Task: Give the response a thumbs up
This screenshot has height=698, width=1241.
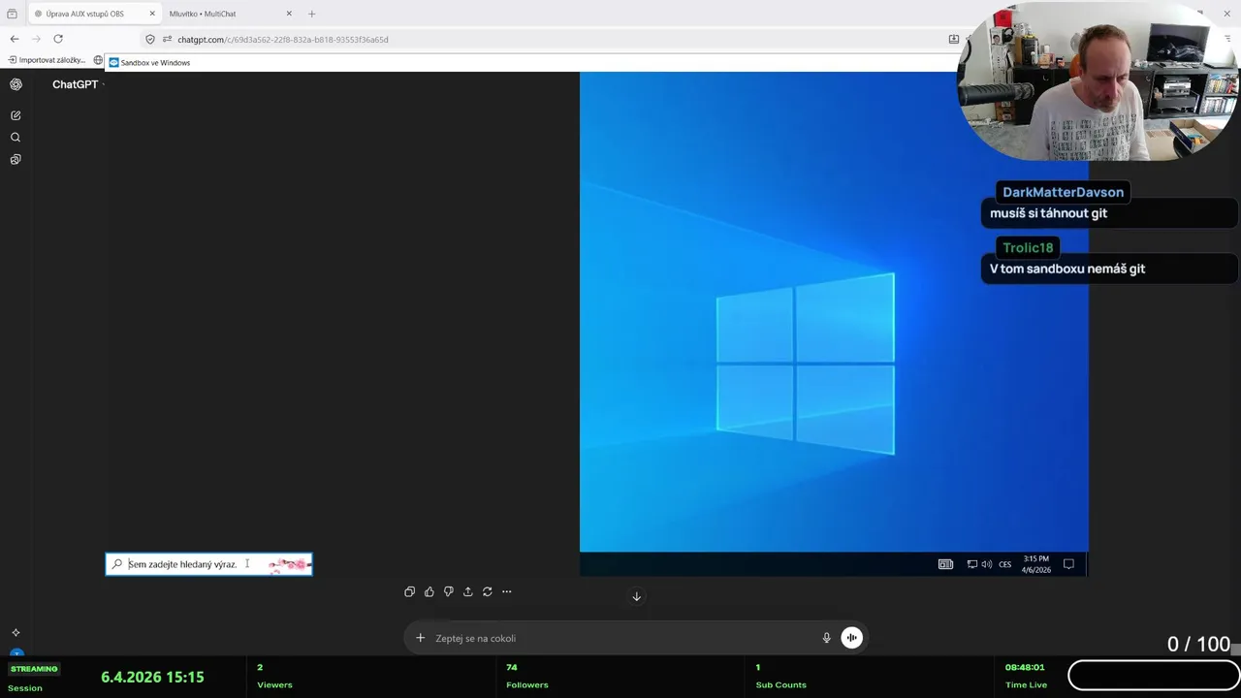Action: click(x=429, y=591)
